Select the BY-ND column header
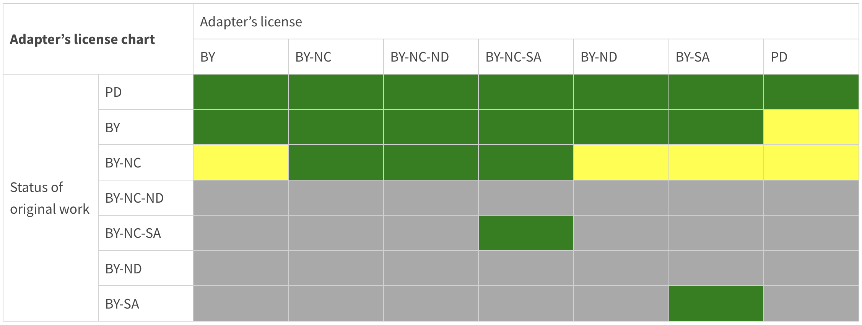This screenshot has width=862, height=325. click(599, 57)
